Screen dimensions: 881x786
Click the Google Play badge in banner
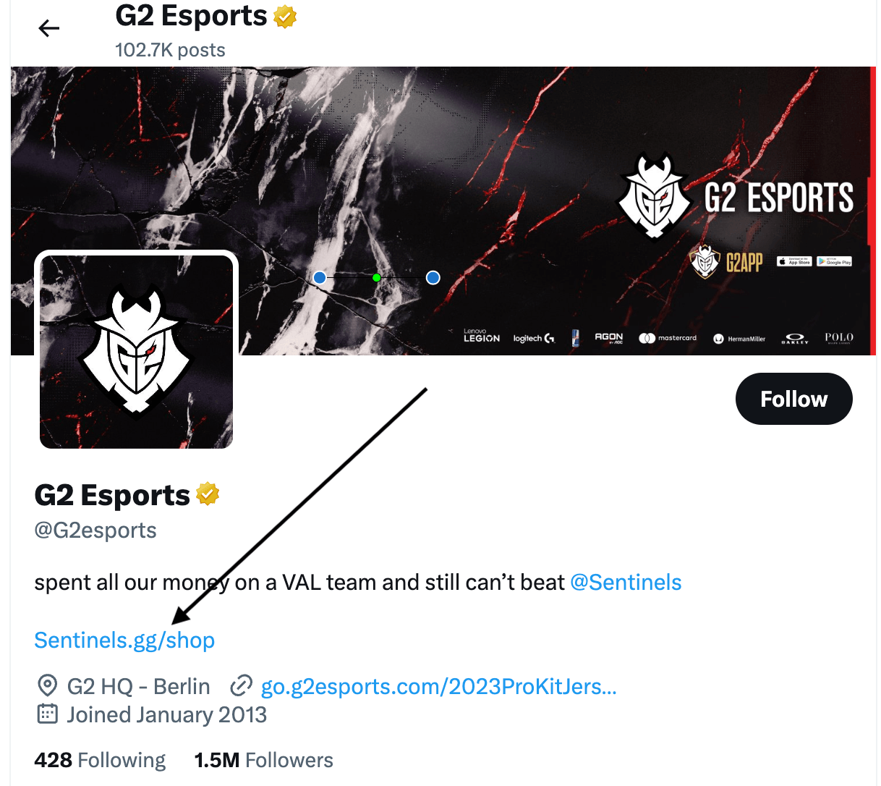click(x=834, y=261)
